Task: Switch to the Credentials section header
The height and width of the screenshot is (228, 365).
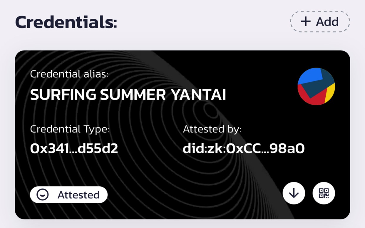Action: point(66,21)
